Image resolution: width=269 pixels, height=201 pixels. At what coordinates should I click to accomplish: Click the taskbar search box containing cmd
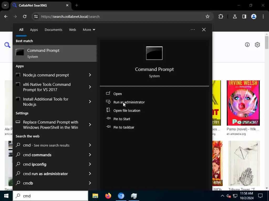point(51,196)
